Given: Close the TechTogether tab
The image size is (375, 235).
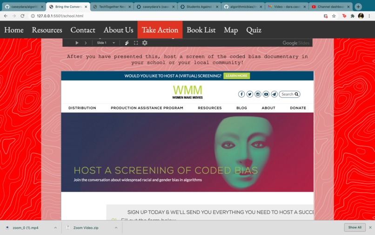Looking at the screenshot, I should click(130, 7).
